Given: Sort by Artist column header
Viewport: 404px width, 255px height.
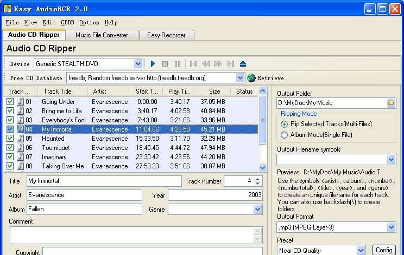Looking at the screenshot, I should (x=108, y=91).
